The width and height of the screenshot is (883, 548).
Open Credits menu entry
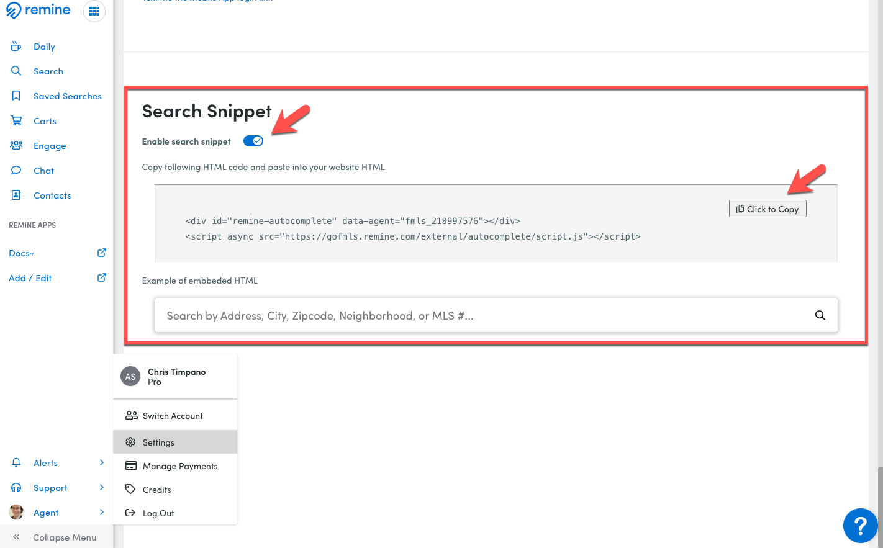156,490
